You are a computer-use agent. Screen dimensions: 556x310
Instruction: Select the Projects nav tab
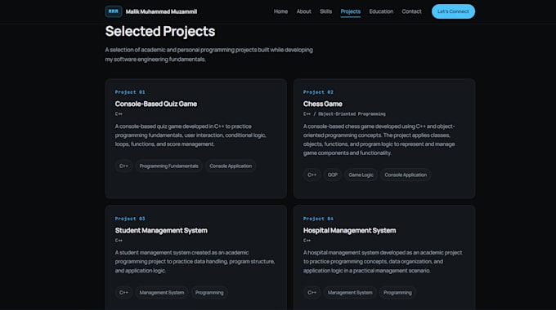(350, 11)
